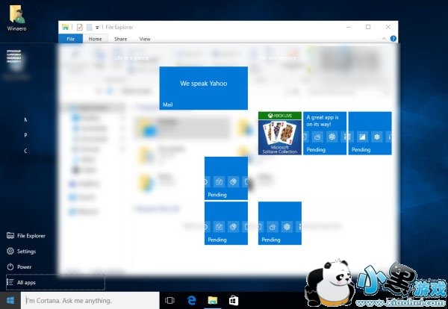Screen dimensions: 448x309
Task: Expand All apps in Start menu
Action: pyautogui.click(x=27, y=283)
